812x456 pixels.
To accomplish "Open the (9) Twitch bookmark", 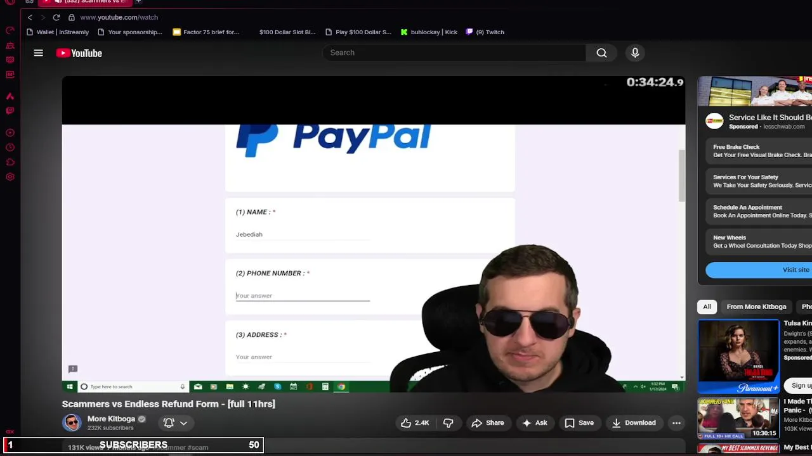I will point(485,32).
